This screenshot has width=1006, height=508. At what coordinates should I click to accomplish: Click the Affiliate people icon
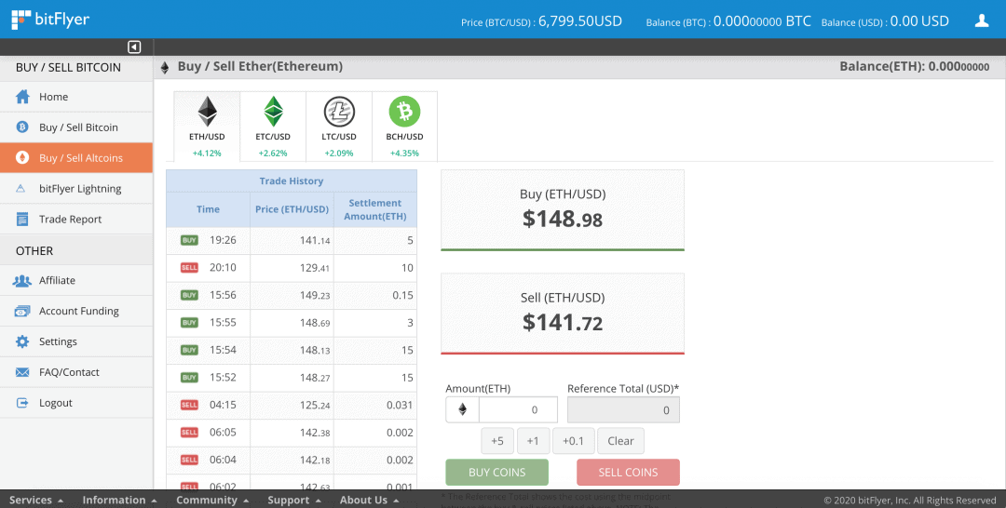point(21,281)
